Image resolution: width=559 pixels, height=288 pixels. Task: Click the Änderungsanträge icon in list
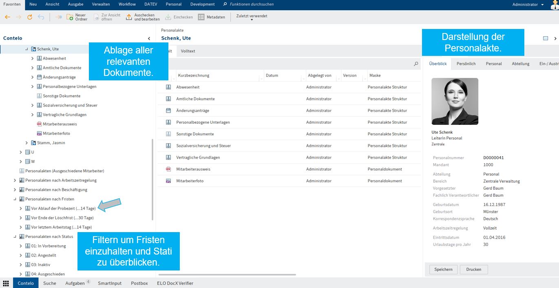point(168,111)
